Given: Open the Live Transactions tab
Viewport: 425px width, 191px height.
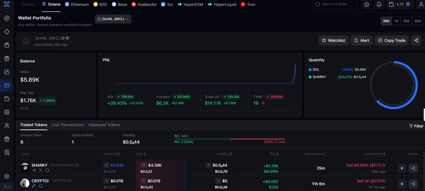Looking at the screenshot, I should pos(68,125).
